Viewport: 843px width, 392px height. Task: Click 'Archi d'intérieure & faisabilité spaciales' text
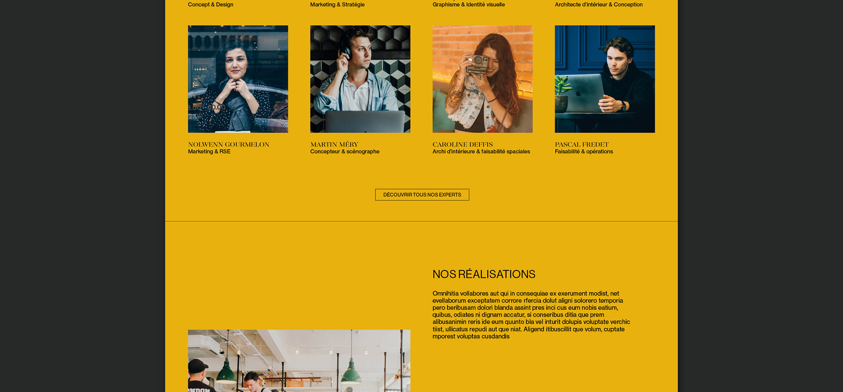tap(481, 151)
